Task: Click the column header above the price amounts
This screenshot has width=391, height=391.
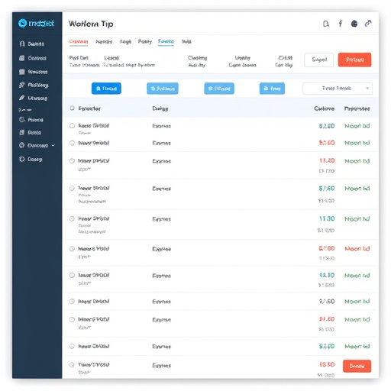Action: point(324,108)
